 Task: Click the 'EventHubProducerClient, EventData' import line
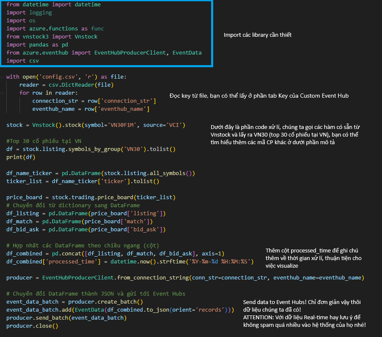click(x=104, y=52)
